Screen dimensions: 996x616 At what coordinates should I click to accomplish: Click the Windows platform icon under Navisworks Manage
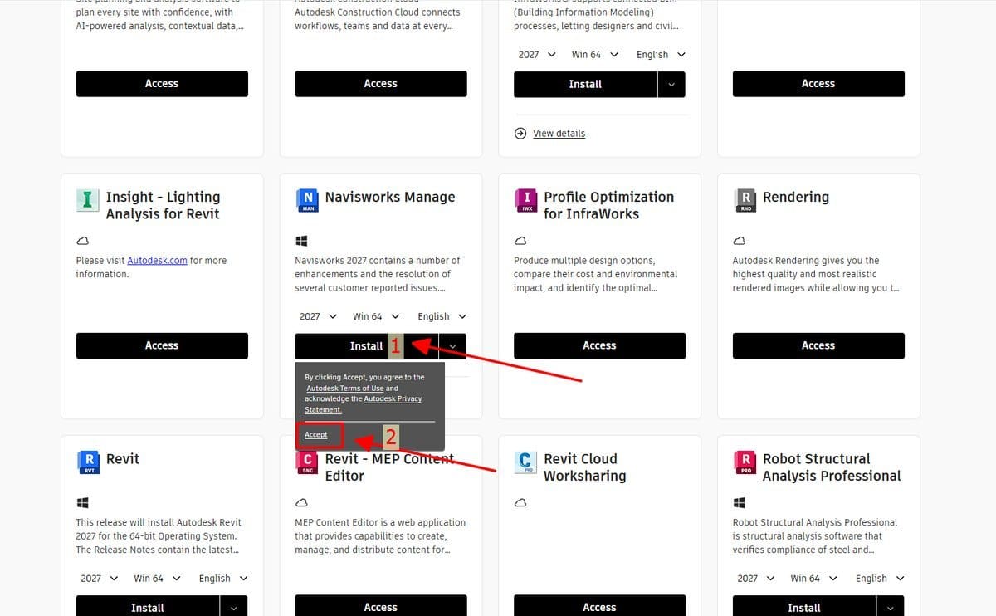[x=301, y=241]
